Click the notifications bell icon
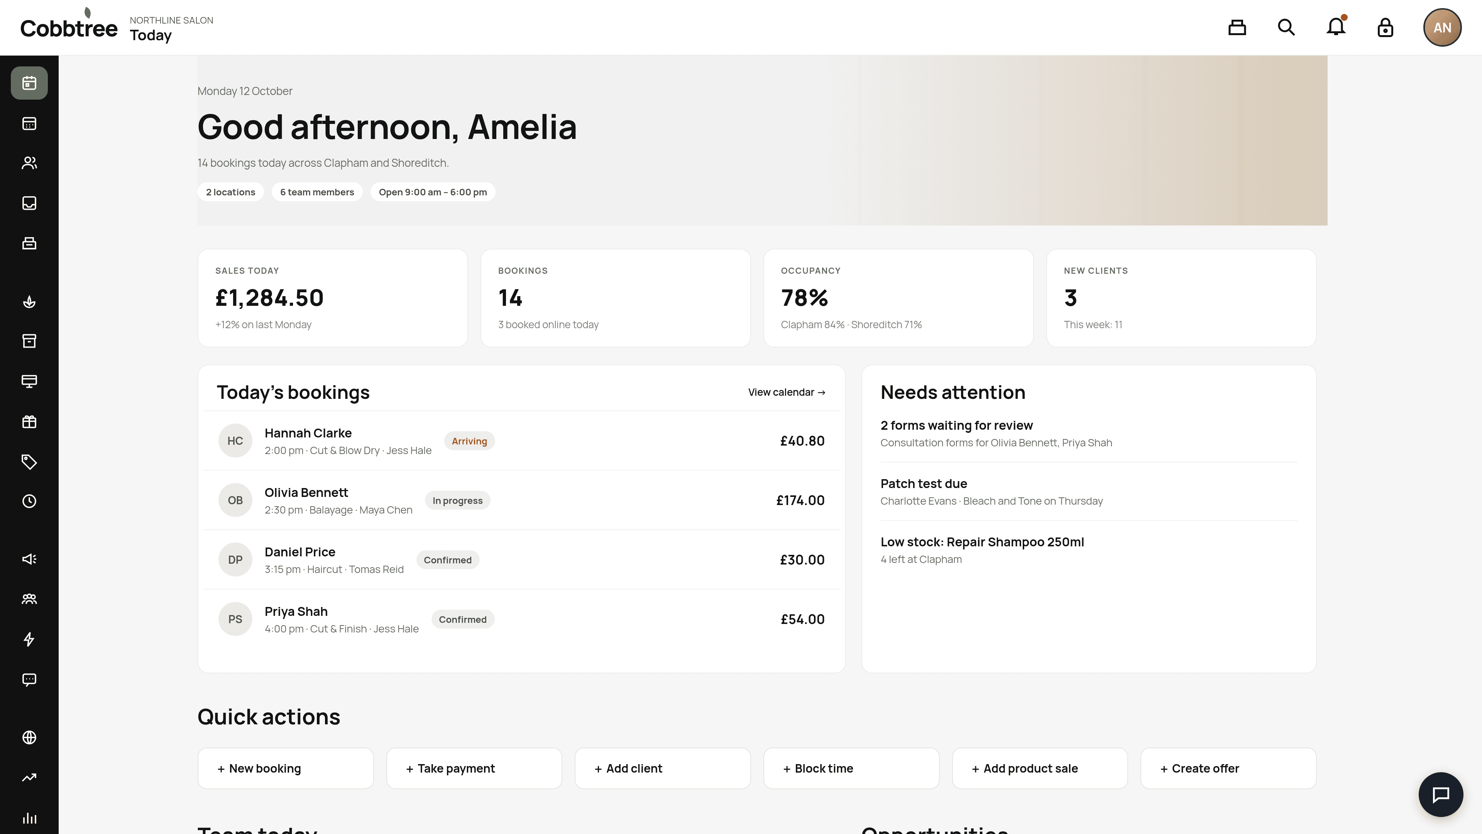The width and height of the screenshot is (1482, 834). tap(1336, 27)
